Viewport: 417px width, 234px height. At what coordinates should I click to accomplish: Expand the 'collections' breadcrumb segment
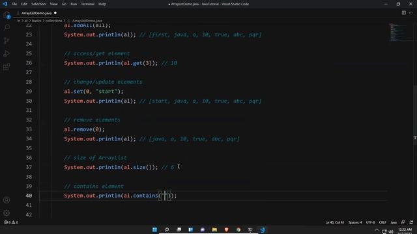pos(53,21)
